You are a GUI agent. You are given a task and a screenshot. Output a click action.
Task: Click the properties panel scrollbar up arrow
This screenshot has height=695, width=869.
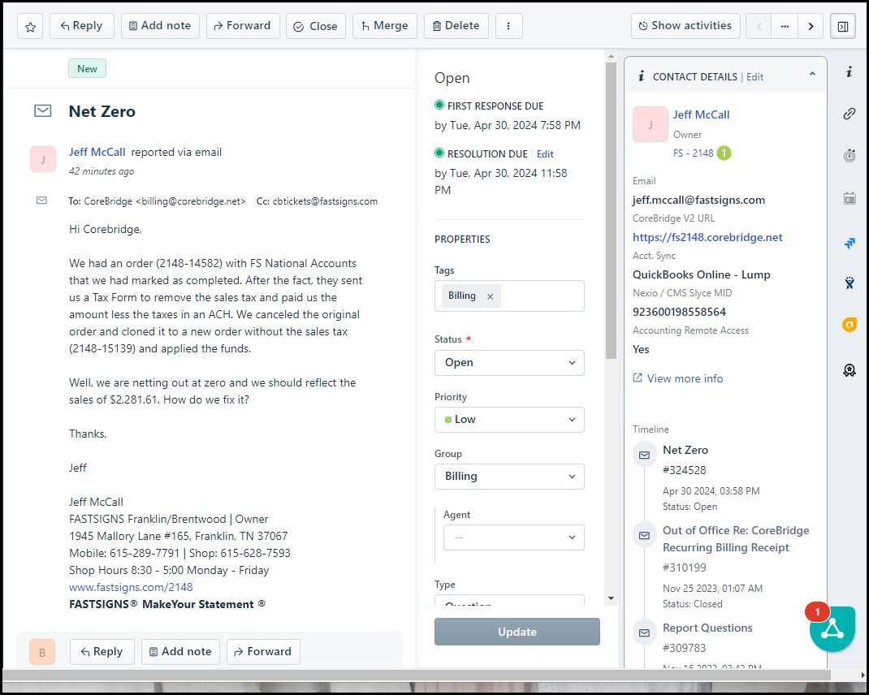click(611, 56)
